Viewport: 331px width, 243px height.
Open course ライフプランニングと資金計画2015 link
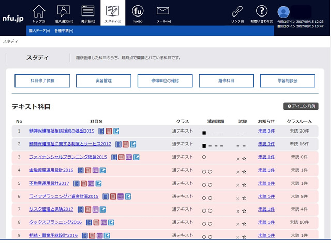tap(64, 196)
